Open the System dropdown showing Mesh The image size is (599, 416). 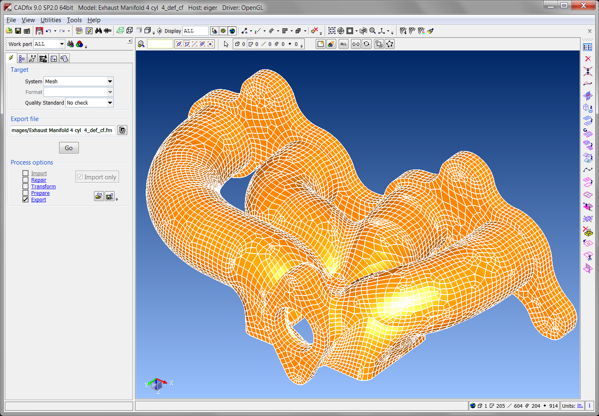[110, 81]
